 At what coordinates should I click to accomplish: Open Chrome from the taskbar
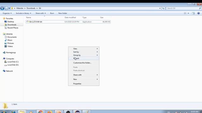click(x=40, y=112)
